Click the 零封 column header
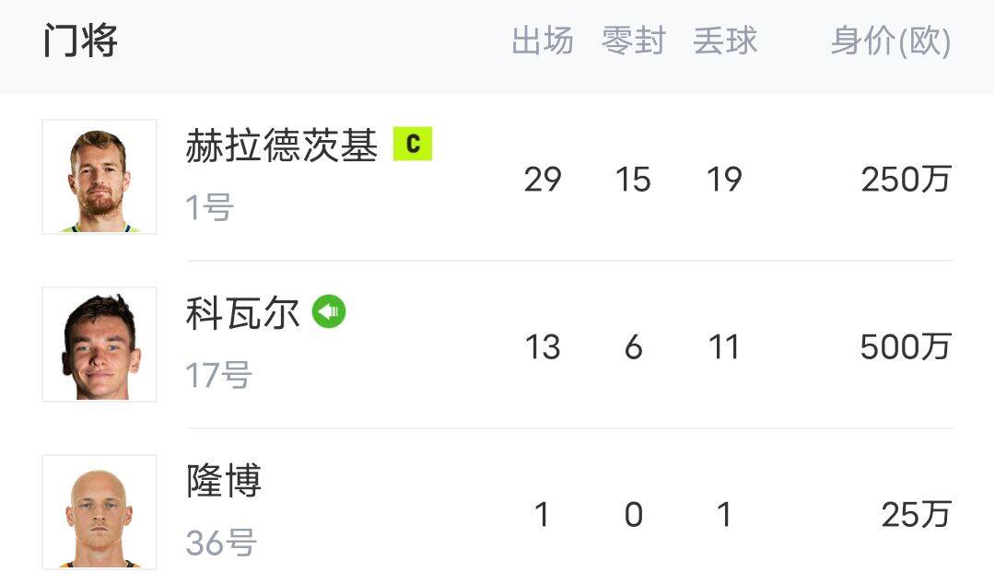Screen dimensions: 995x584 (x=633, y=41)
